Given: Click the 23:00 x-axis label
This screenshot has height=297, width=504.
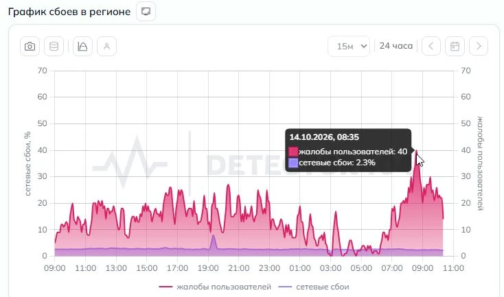Looking at the screenshot, I should 269,268.
